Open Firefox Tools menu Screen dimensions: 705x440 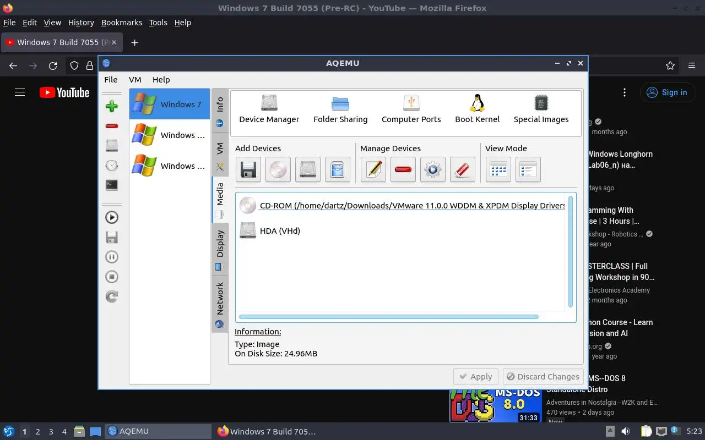pos(158,23)
